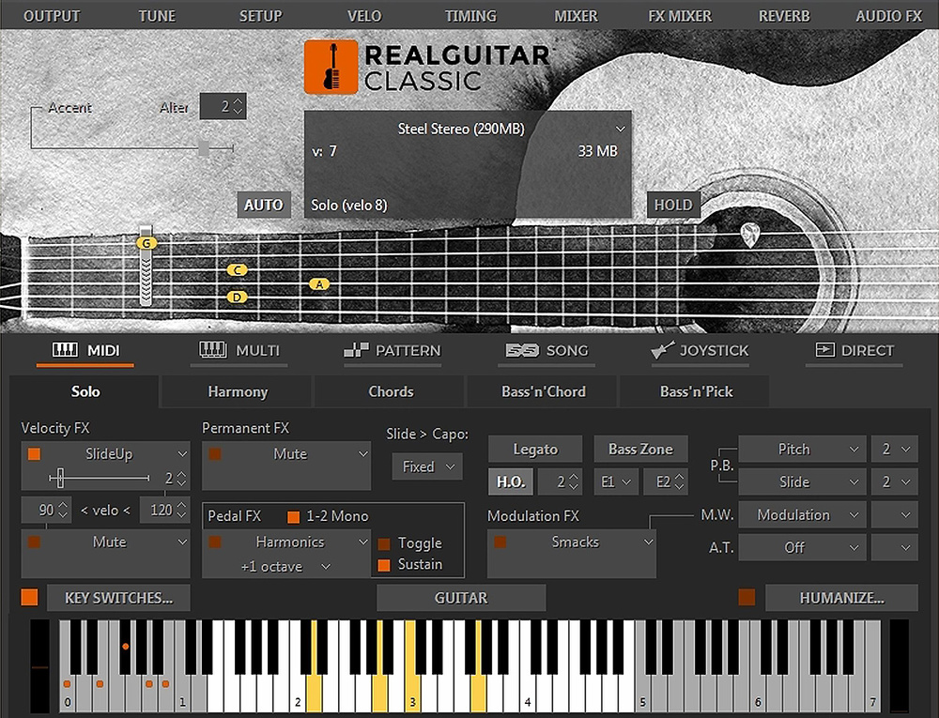Viewport: 939px width, 718px height.
Task: Click the pitch wheel strip beside keyboard
Action: pyautogui.click(x=40, y=665)
